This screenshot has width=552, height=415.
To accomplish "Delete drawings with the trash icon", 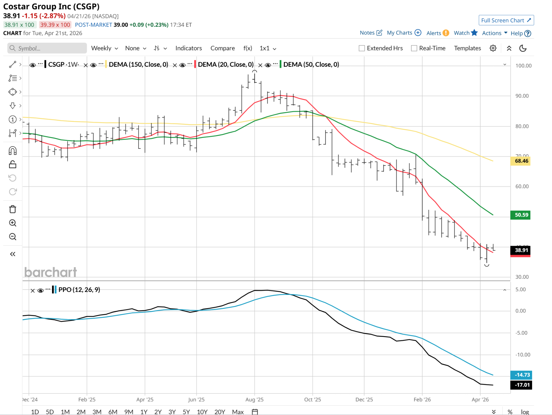I will click(12, 209).
